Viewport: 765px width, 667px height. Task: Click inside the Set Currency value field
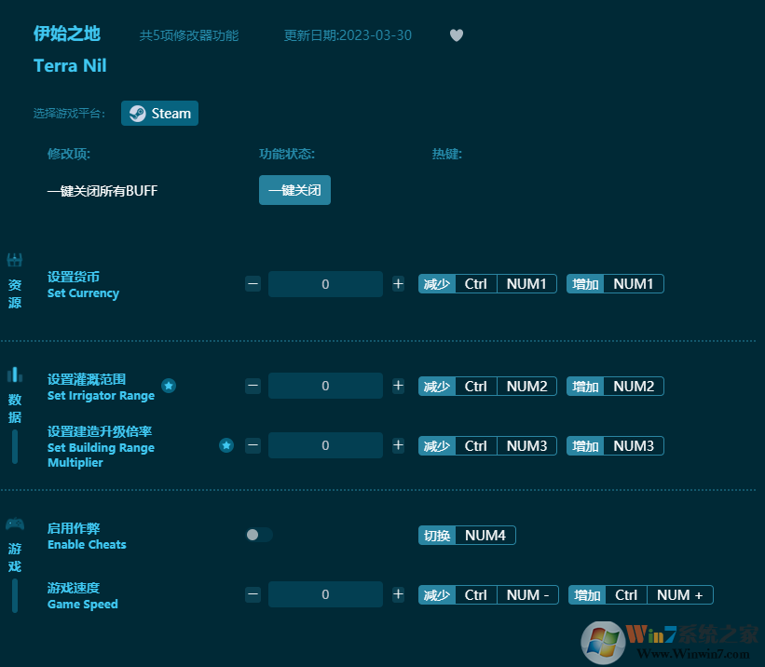[325, 283]
